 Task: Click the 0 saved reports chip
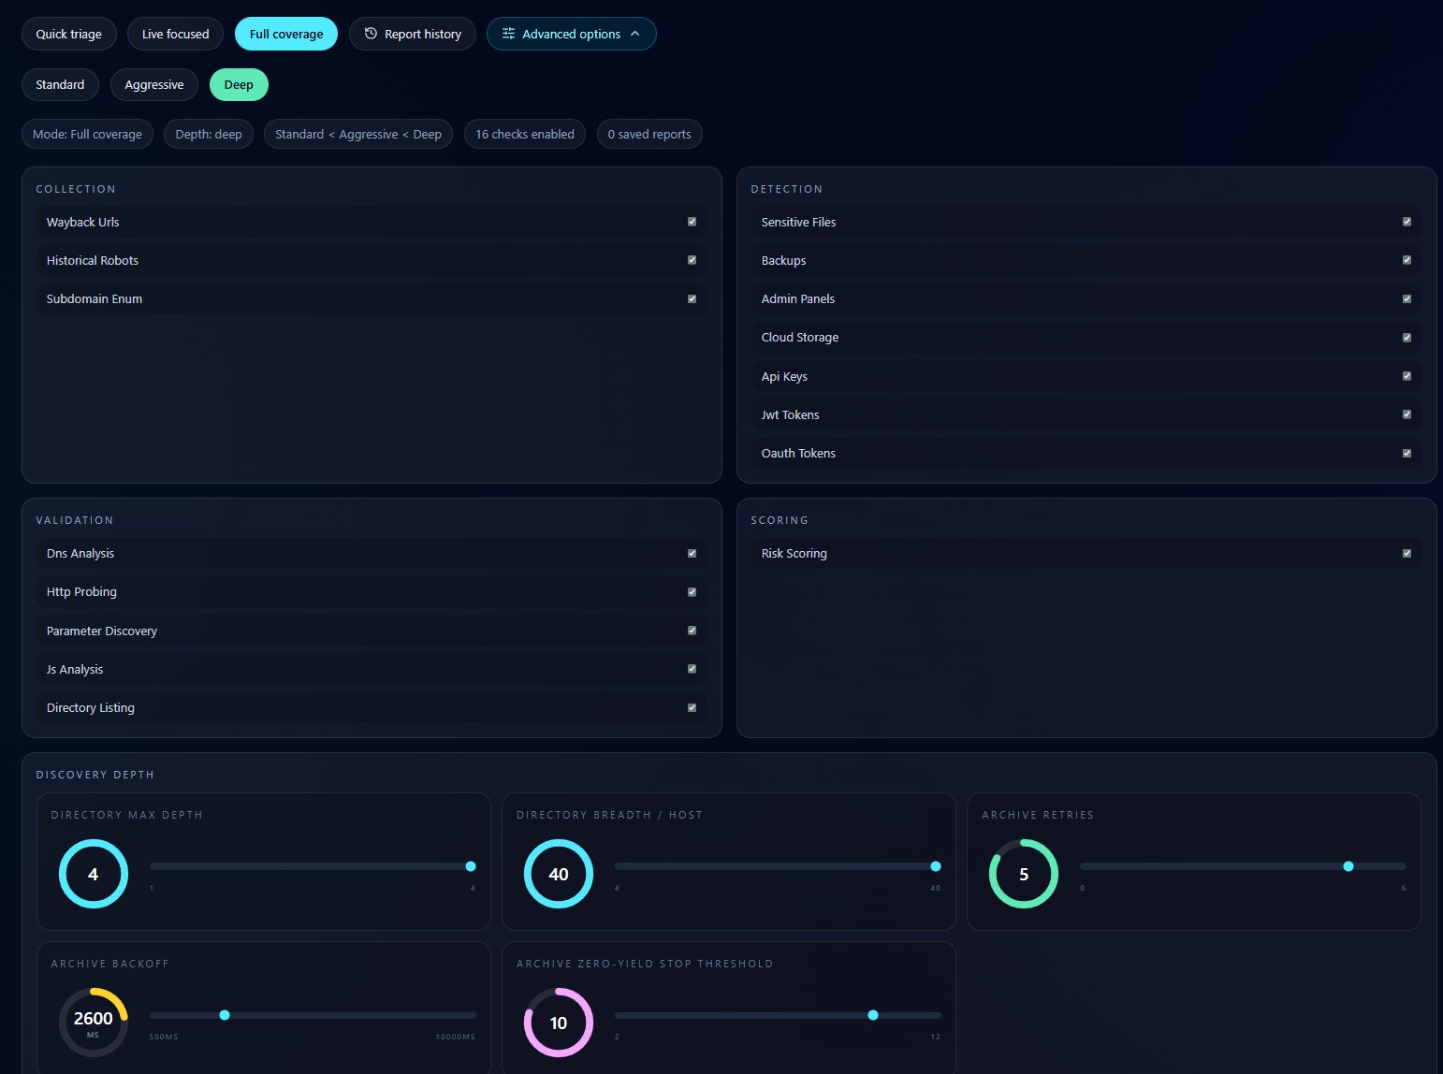649,134
